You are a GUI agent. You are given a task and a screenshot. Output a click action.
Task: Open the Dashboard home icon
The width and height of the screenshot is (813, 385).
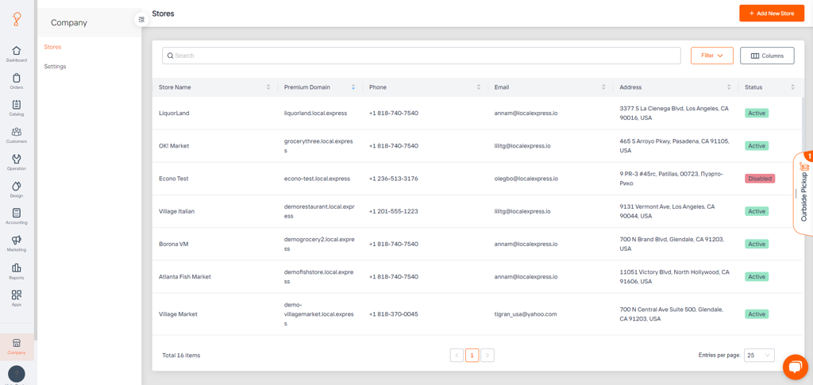(x=17, y=51)
